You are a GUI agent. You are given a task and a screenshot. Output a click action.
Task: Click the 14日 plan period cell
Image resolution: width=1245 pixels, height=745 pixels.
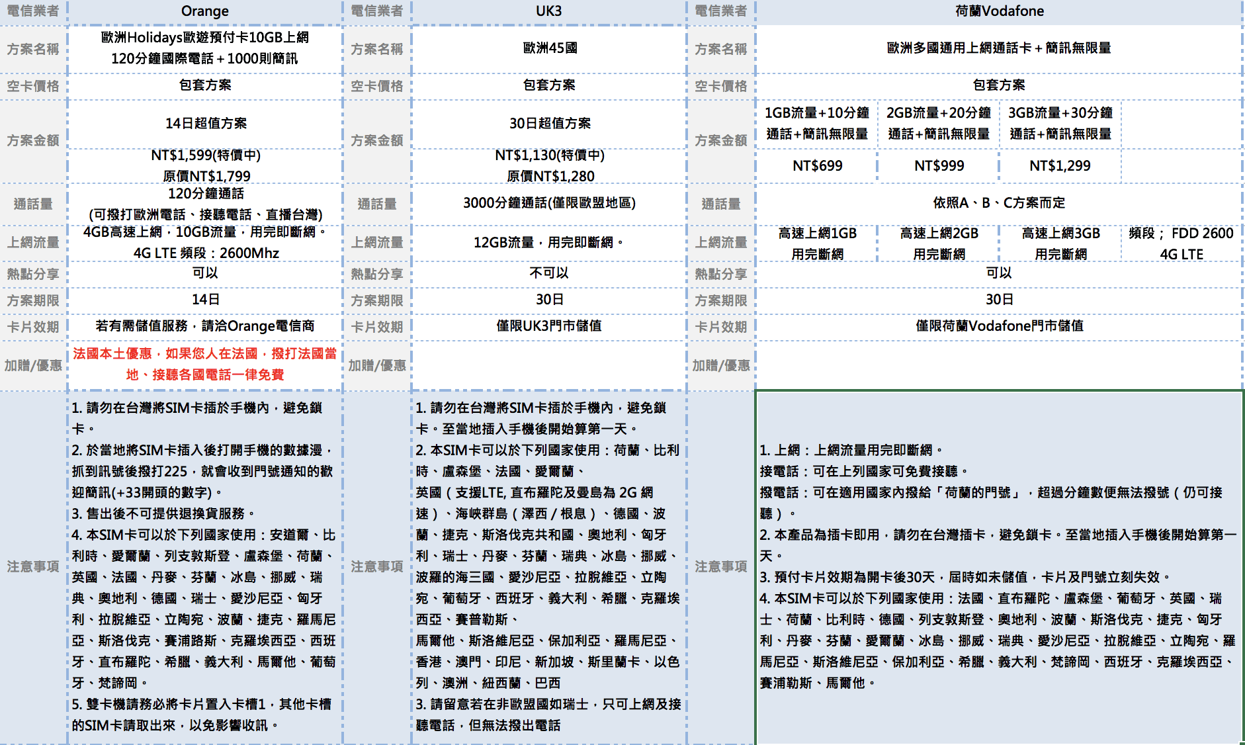point(205,300)
